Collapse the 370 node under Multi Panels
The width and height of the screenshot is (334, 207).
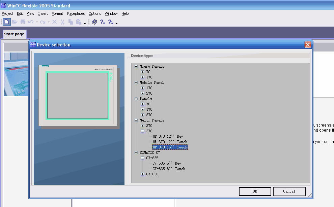click(142, 131)
